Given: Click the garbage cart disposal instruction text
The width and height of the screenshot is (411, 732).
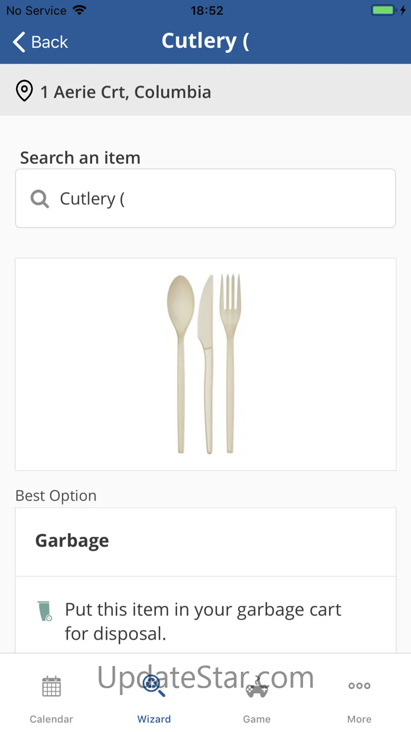Looking at the screenshot, I should (203, 621).
